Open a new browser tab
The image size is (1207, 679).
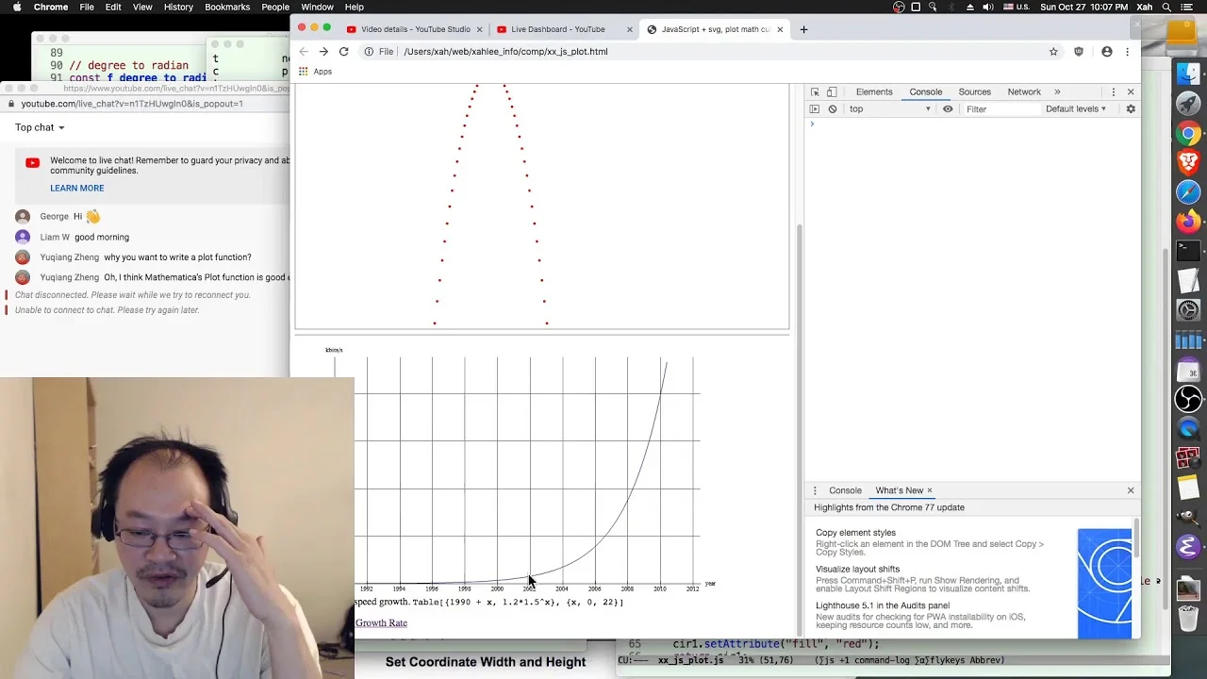(803, 29)
